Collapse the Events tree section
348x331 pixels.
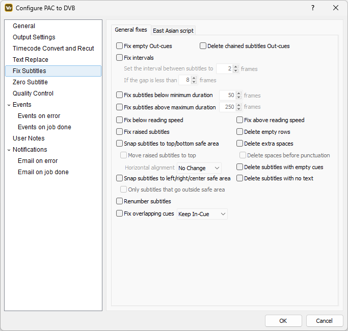pos(9,105)
